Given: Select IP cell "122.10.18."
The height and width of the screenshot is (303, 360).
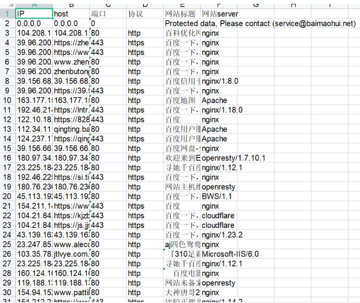Looking at the screenshot, I should coord(34,120).
